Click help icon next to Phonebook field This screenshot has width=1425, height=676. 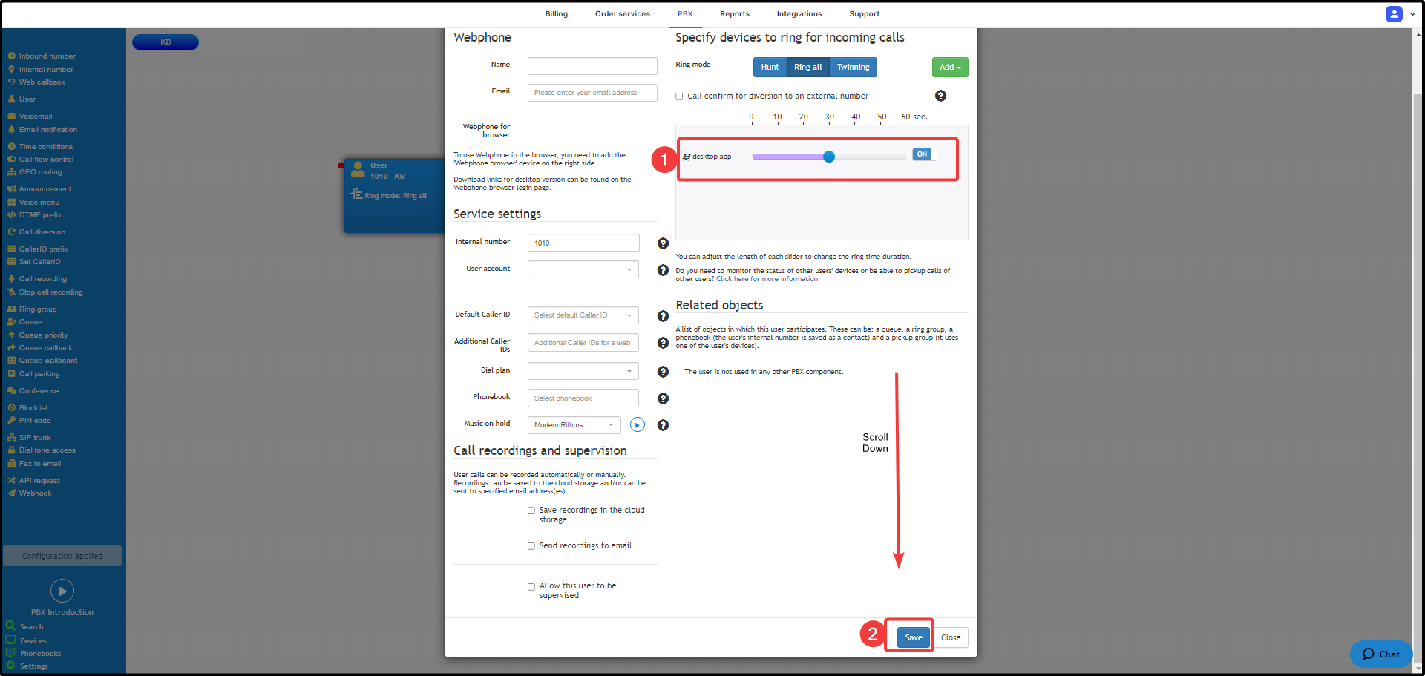click(663, 398)
